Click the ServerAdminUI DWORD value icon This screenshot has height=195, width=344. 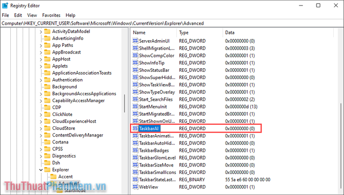click(135, 41)
